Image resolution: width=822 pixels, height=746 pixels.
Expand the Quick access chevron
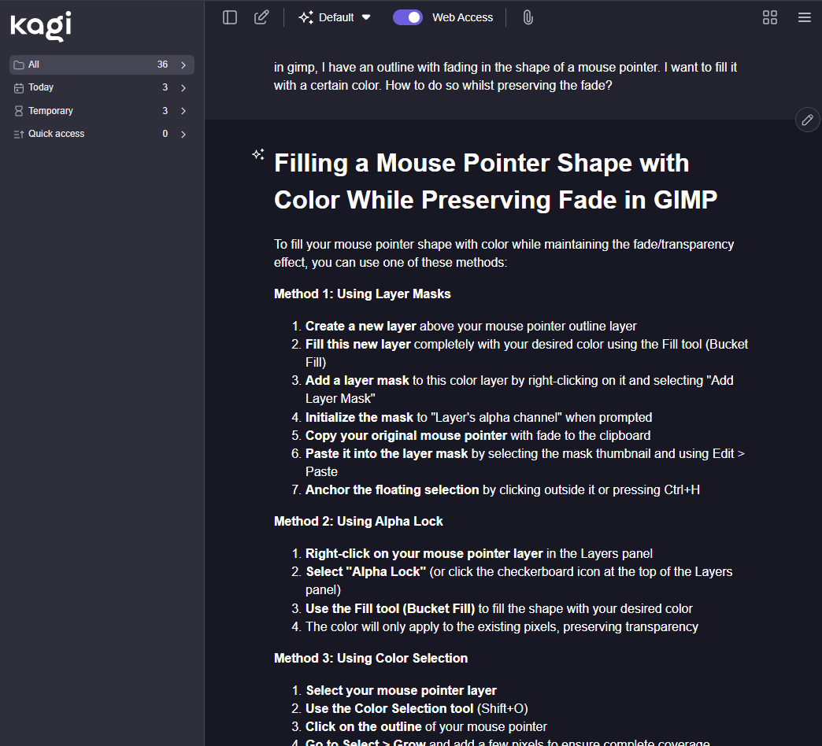(183, 134)
